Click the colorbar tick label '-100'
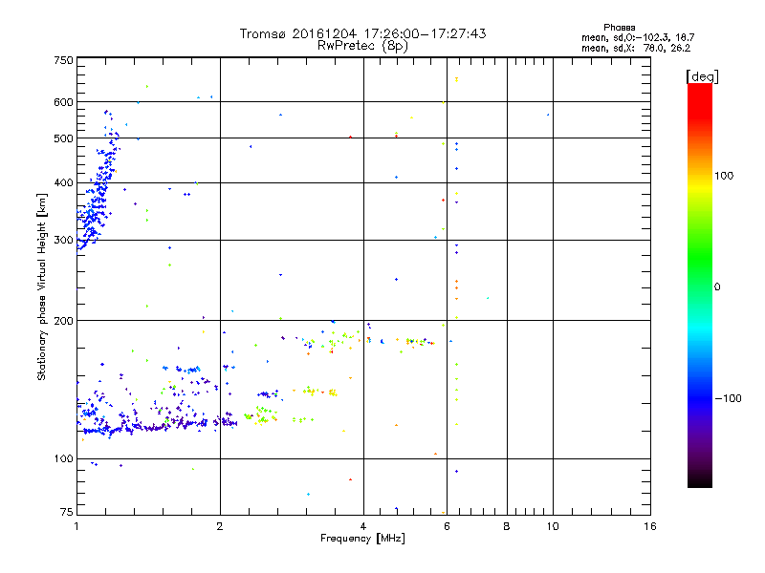The height and width of the screenshot is (573, 765). pyautogui.click(x=728, y=398)
